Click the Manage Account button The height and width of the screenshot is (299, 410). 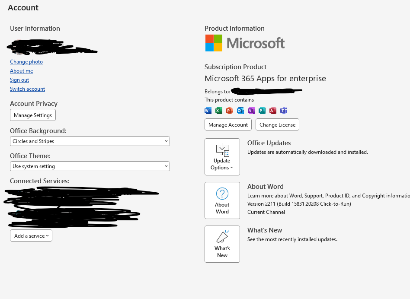pyautogui.click(x=228, y=124)
